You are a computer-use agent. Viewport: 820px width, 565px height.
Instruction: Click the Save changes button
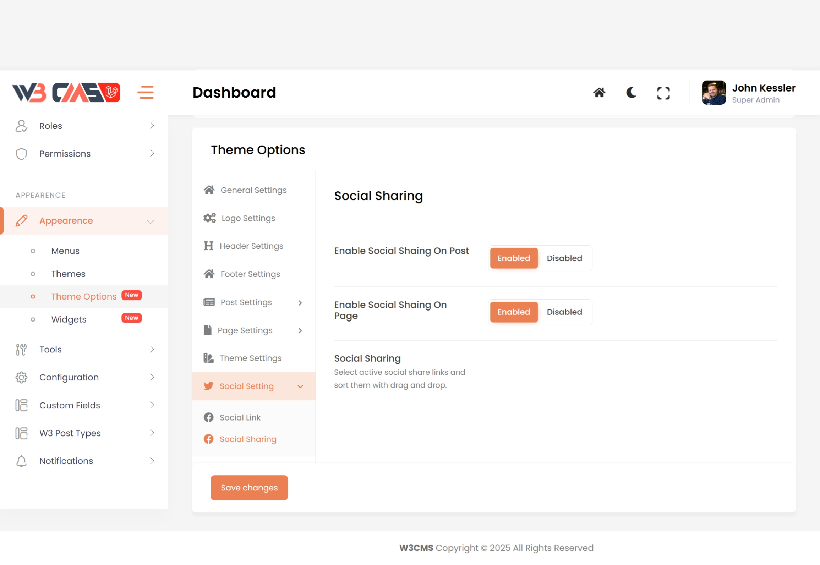(249, 488)
